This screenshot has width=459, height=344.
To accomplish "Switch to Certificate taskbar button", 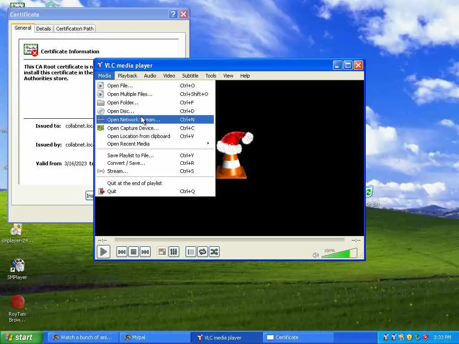I will coord(298,337).
